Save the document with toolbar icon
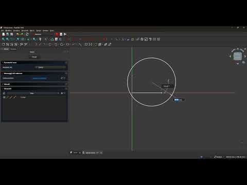 [x=12, y=34]
